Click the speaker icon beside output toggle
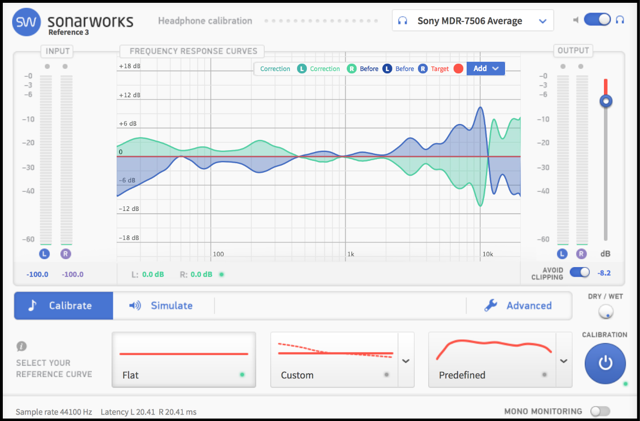Image resolution: width=640 pixels, height=421 pixels. pyautogui.click(x=576, y=20)
